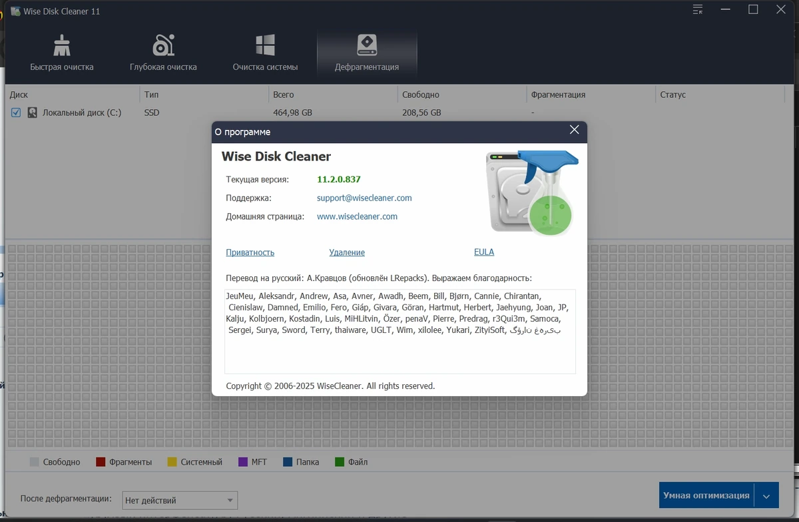Click the drive icon beside Локальный диск (C:)
Image resolution: width=799 pixels, height=522 pixels.
coord(32,113)
